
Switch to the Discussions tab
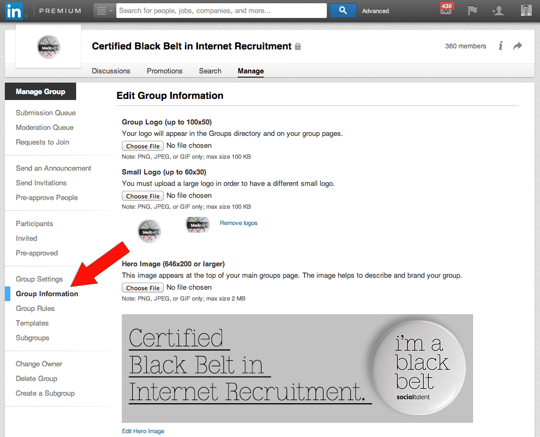pyautogui.click(x=111, y=71)
